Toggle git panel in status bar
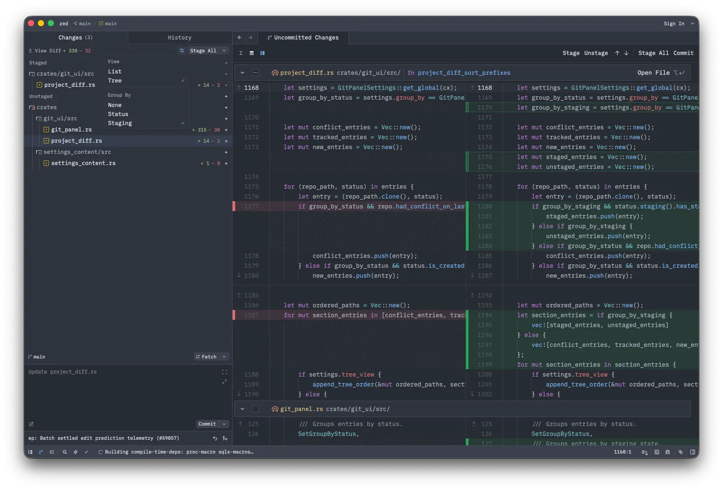This screenshot has height=490, width=723. (41, 452)
